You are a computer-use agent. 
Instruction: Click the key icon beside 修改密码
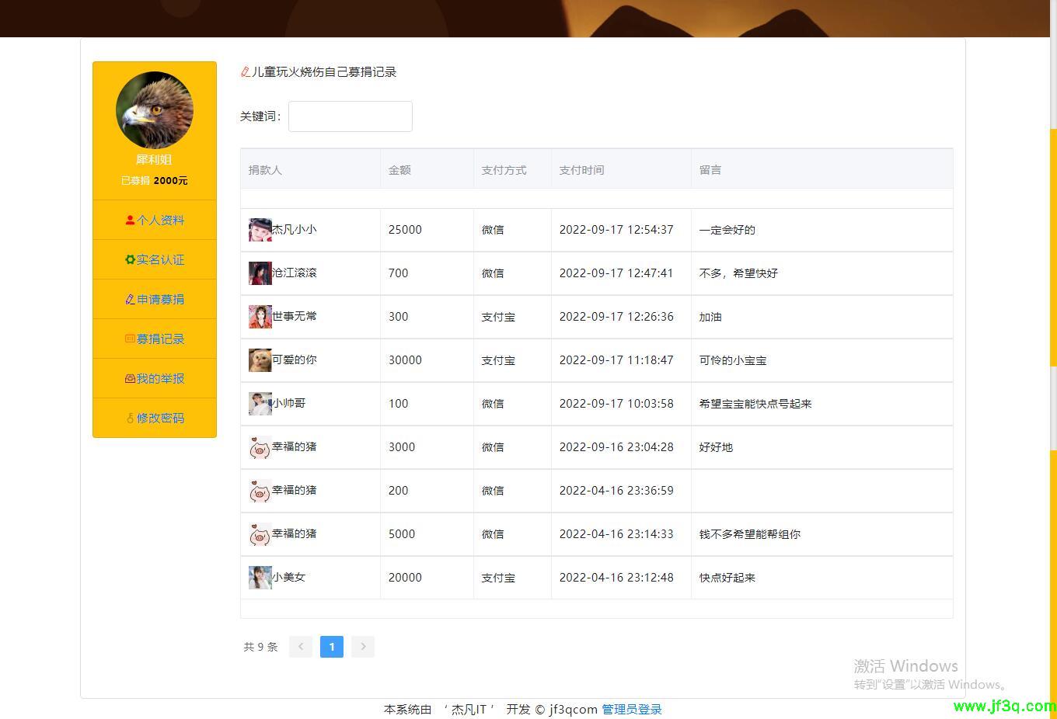130,418
